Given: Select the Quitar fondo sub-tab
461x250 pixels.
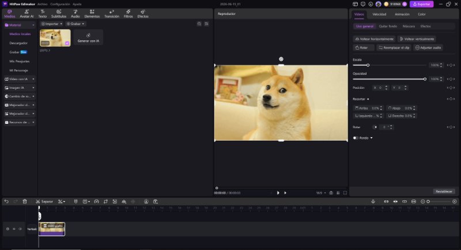Looking at the screenshot, I should click(x=388, y=26).
